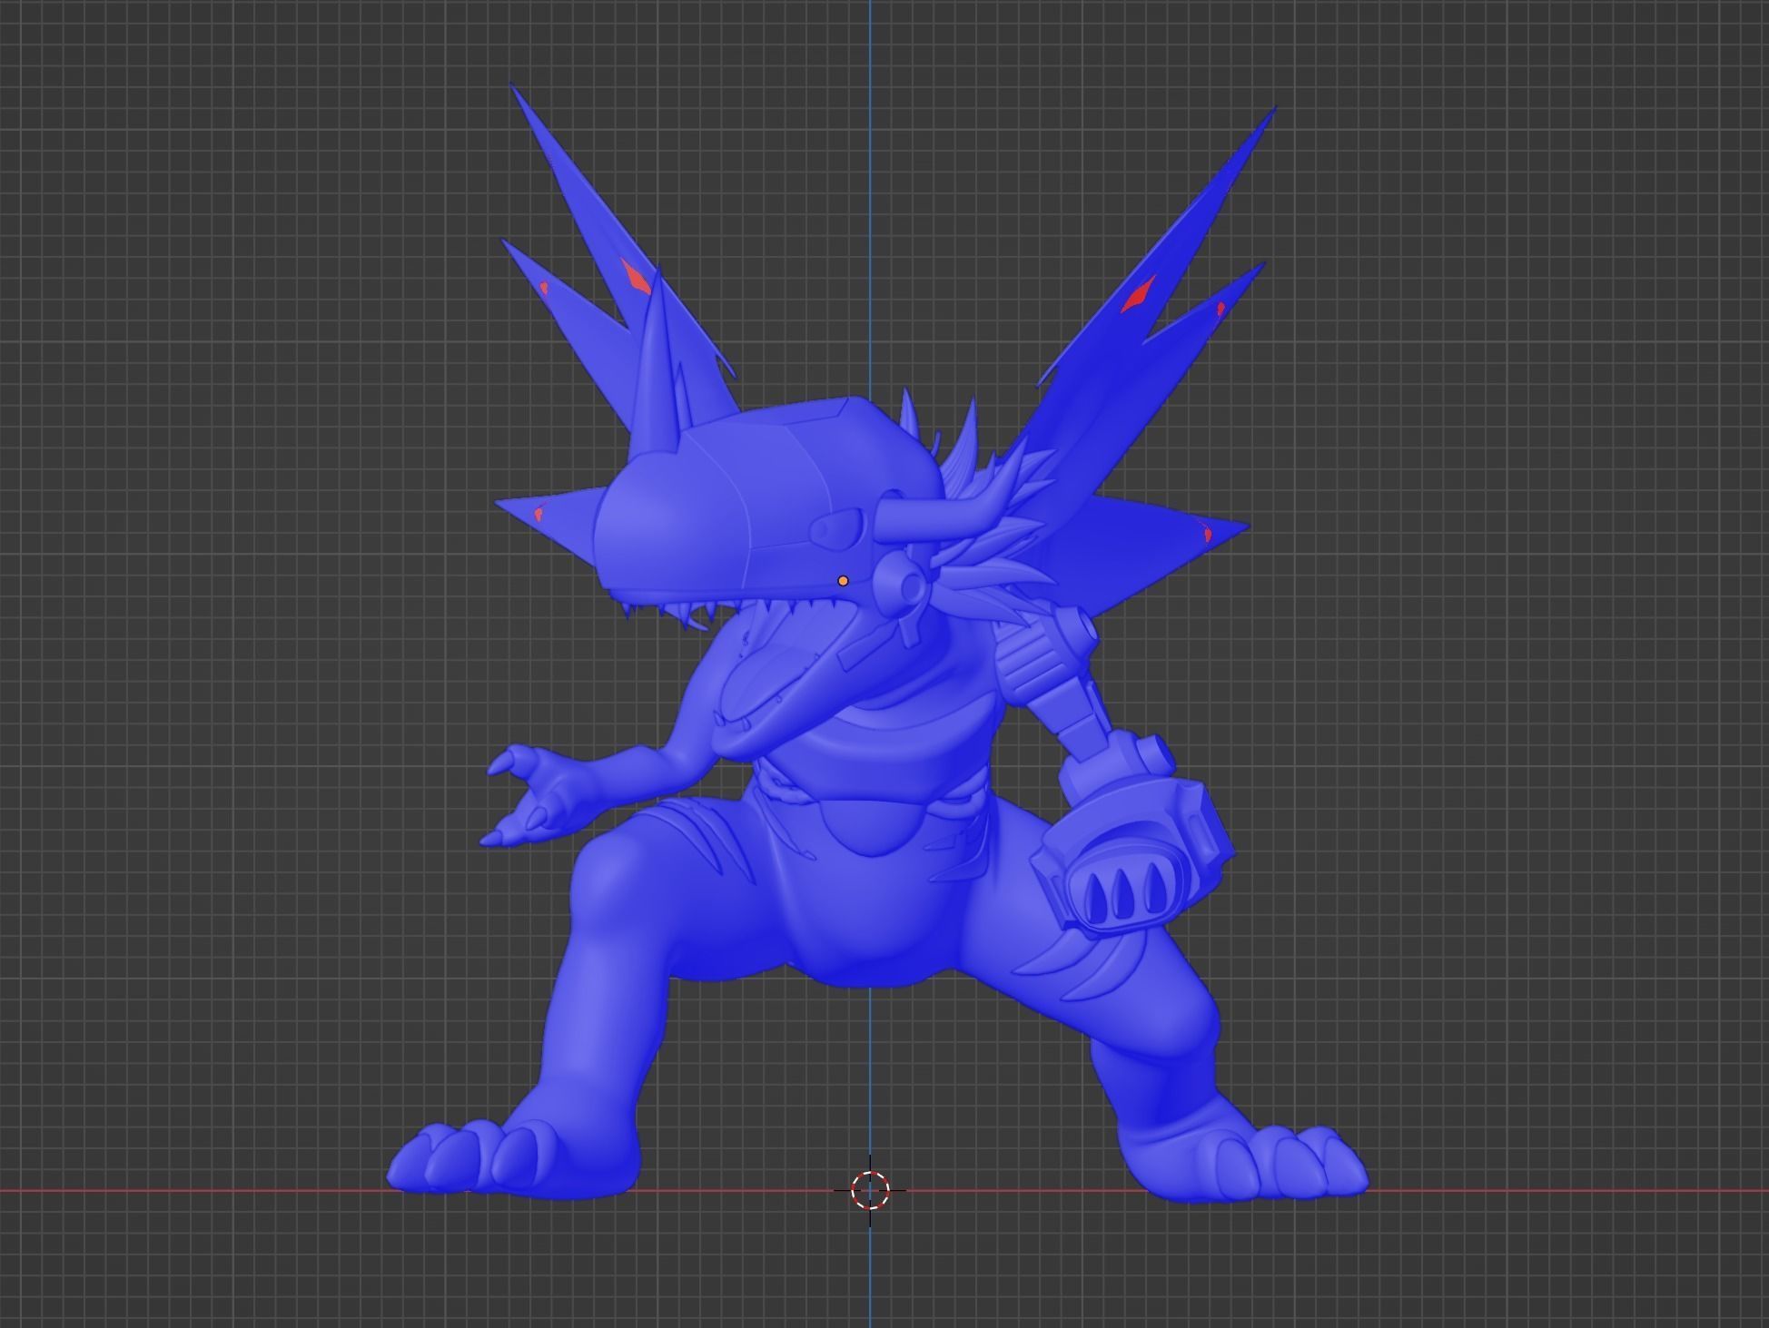Click the orange object origin dot on the head
Viewport: 1769px width, 1328px height.
(843, 581)
